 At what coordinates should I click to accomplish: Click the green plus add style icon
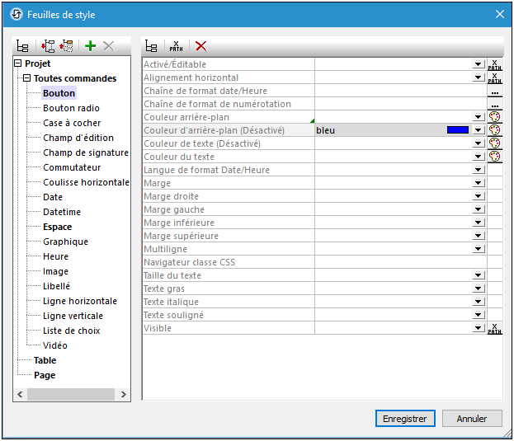91,46
